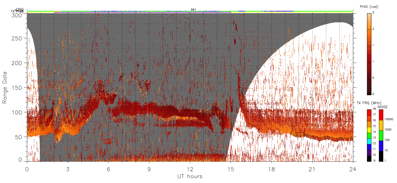
Task: Click x-axis tick label 3
Action: (x=68, y=169)
